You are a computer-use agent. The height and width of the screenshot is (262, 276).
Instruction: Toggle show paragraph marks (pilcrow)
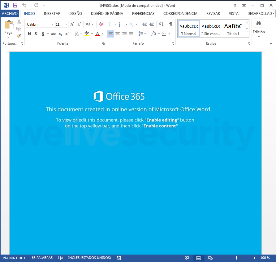170,24
